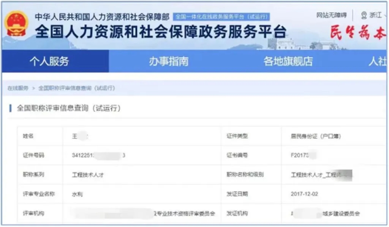The width and height of the screenshot is (389, 227).
Task: Click the 全国人力资源和社会保障政务服务平台 site title
Action: (x=161, y=32)
